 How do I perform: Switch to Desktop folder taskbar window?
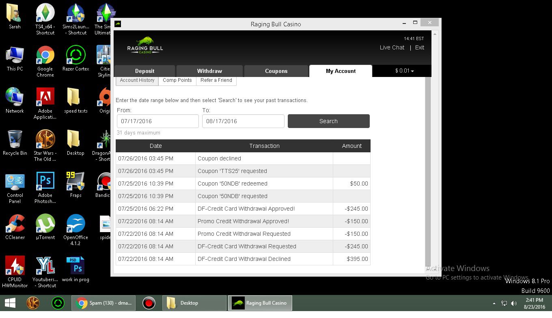click(x=194, y=303)
